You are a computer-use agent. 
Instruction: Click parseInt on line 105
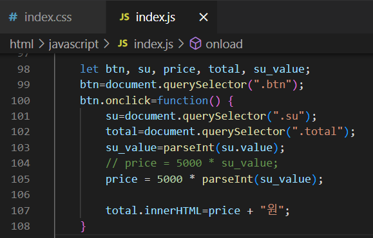227,179
